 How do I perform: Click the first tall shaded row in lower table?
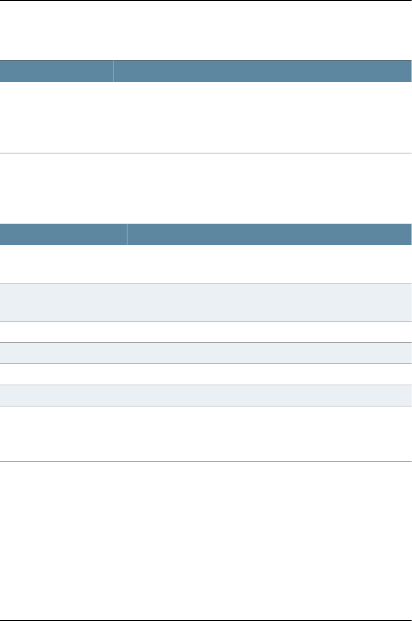point(206,302)
